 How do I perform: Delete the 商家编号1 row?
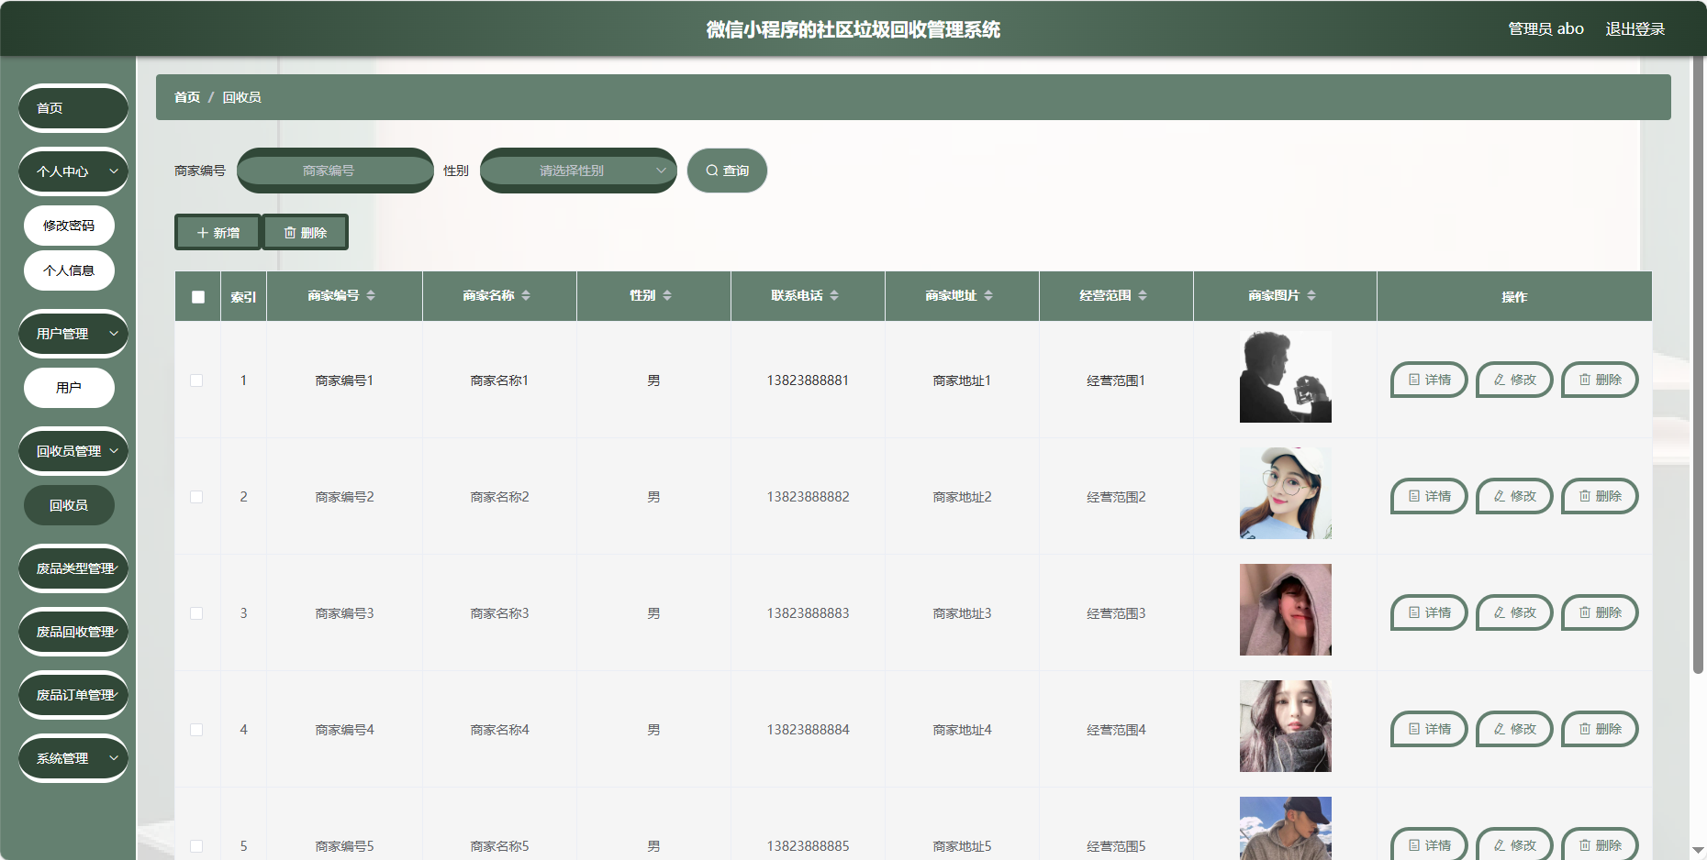click(x=1600, y=380)
